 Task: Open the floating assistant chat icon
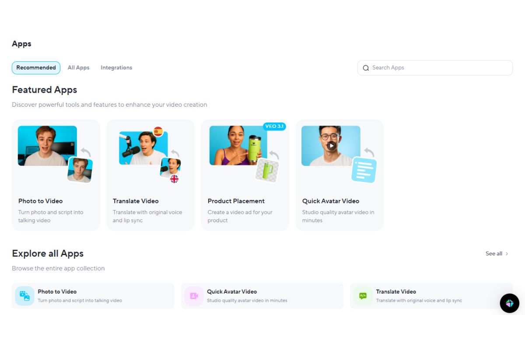pos(509,303)
